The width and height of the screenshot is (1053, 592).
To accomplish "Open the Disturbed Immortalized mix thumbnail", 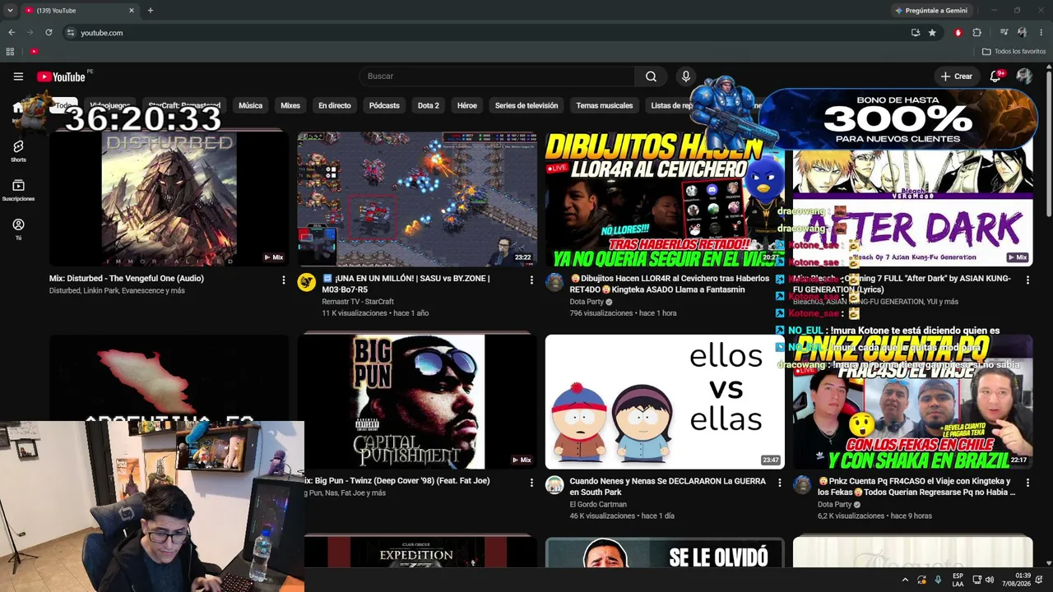I will pos(169,199).
